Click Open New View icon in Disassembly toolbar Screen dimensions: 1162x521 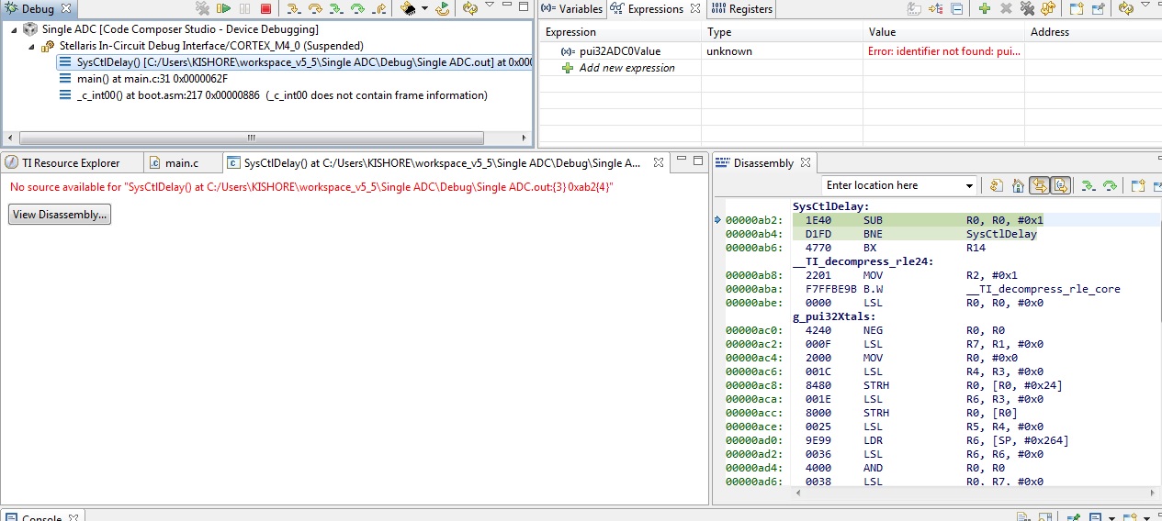[x=1138, y=185]
